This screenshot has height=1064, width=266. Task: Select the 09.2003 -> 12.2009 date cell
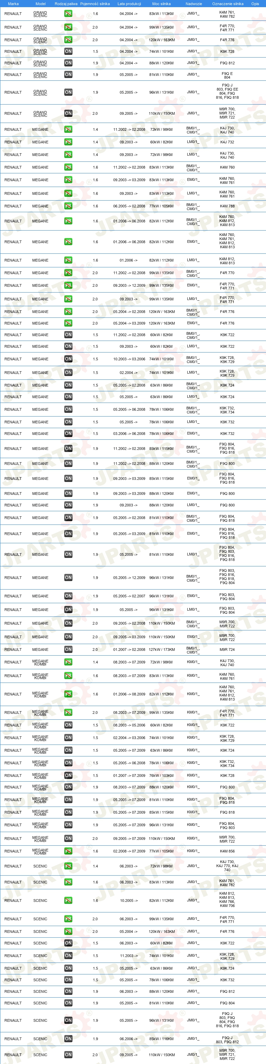click(x=129, y=285)
